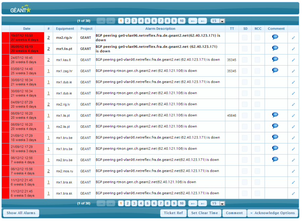
Task: Go to page 9 in bottom paginator
Action: [174, 203]
